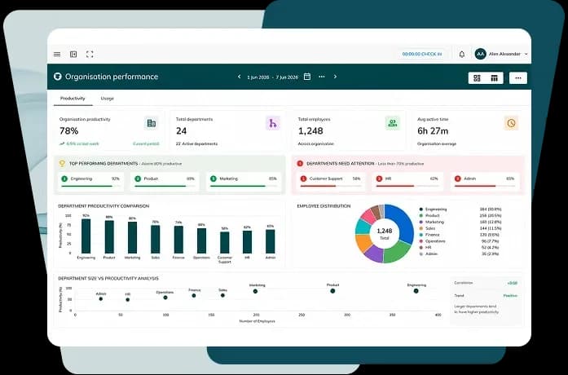Switch to the Productivity tab
568x375 pixels.
[73, 98]
